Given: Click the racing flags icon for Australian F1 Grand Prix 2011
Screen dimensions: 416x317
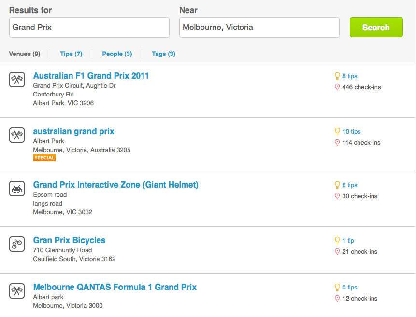Looking at the screenshot, I should 17,80.
